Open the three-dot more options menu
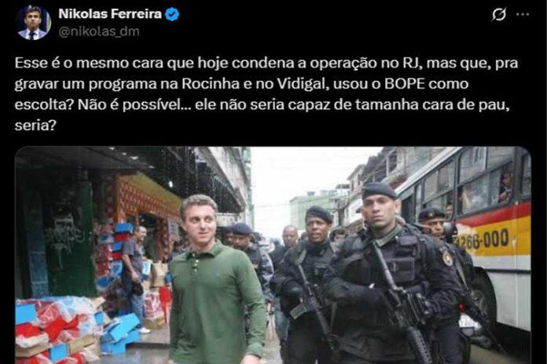 click(523, 15)
